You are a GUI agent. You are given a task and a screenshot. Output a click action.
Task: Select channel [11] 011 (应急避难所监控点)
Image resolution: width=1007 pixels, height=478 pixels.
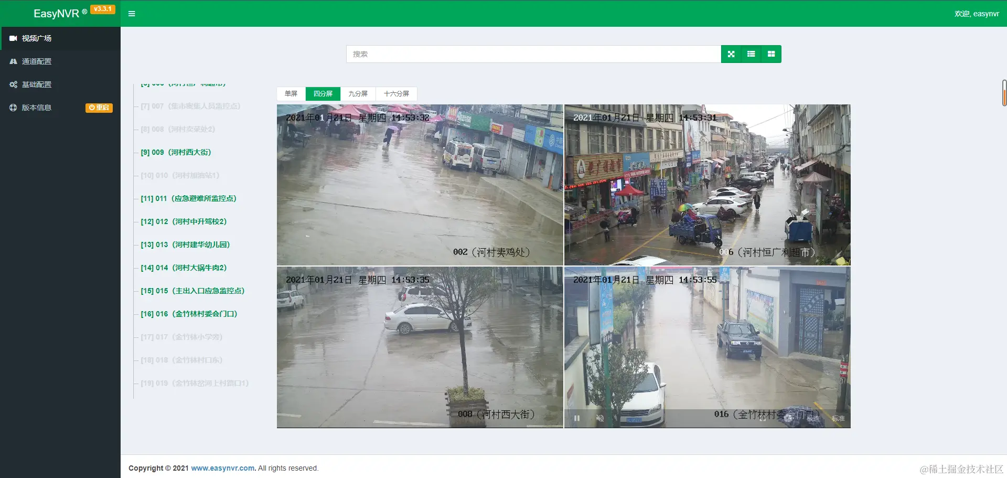coord(188,198)
